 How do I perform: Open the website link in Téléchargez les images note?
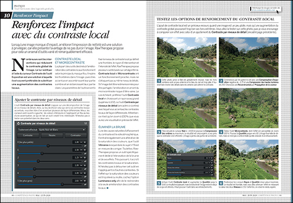coord(264,10)
